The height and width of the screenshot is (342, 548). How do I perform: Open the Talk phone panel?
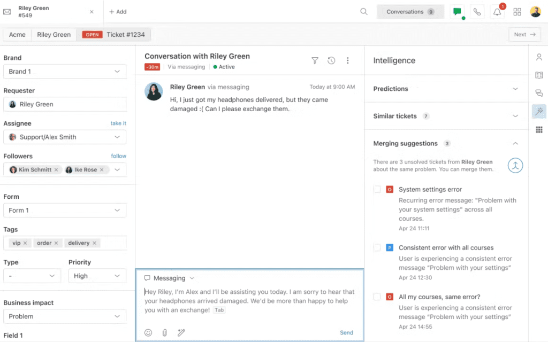[x=477, y=11]
